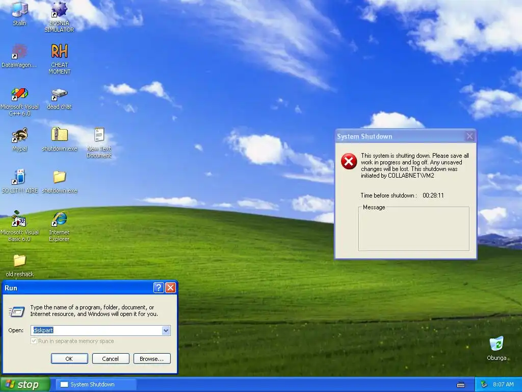This screenshot has width=522, height=392.
Task: Select the zipped shutdown.exe folder icon
Action: pyautogui.click(x=60, y=139)
